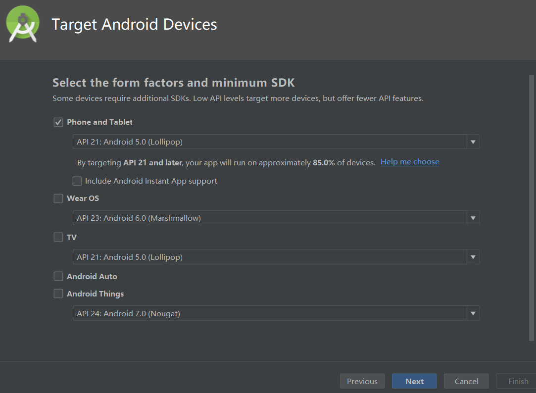Enable the Android Things form factor
536x393 pixels.
click(58, 294)
